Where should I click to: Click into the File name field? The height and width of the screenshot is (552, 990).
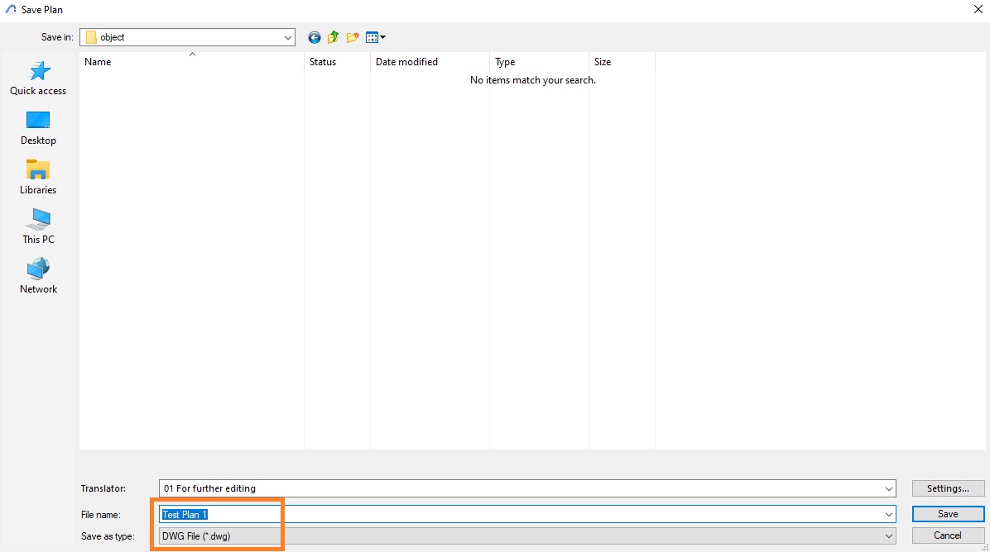pyautogui.click(x=527, y=515)
